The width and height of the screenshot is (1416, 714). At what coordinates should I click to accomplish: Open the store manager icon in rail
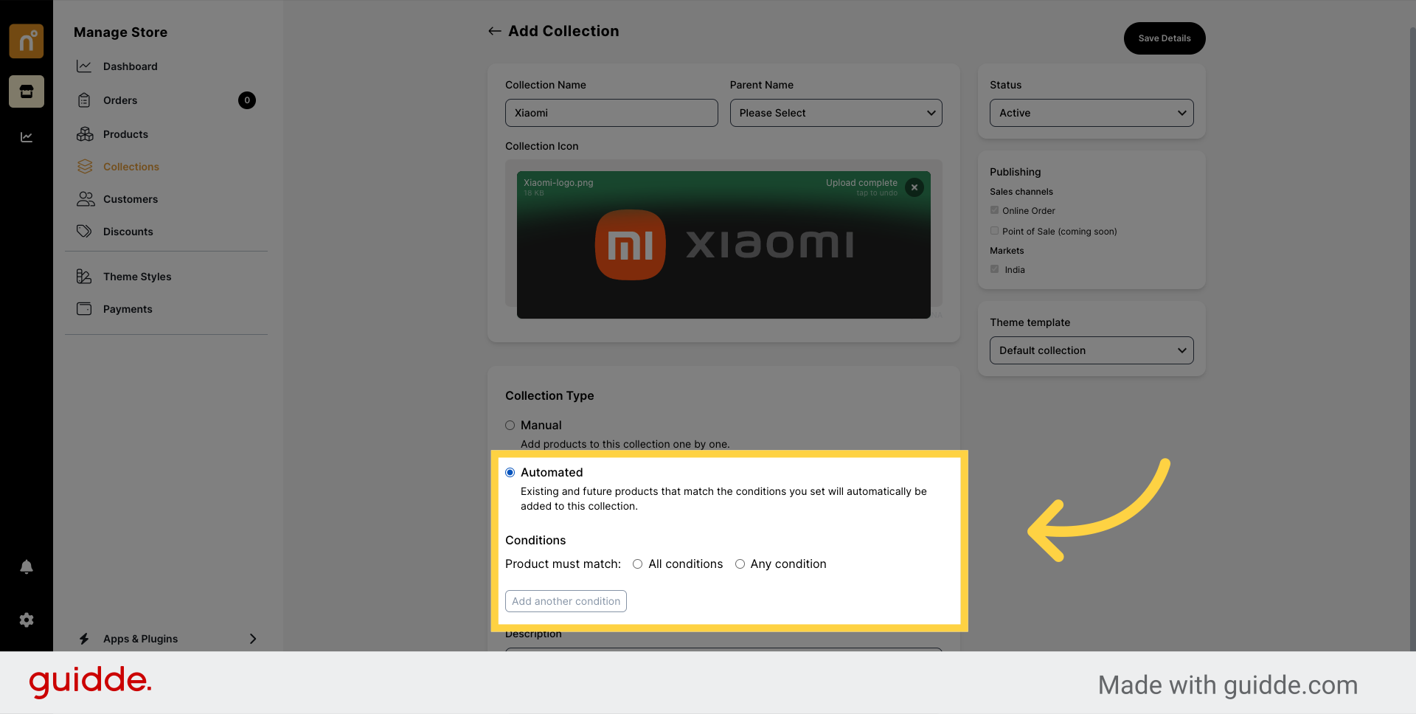(27, 91)
